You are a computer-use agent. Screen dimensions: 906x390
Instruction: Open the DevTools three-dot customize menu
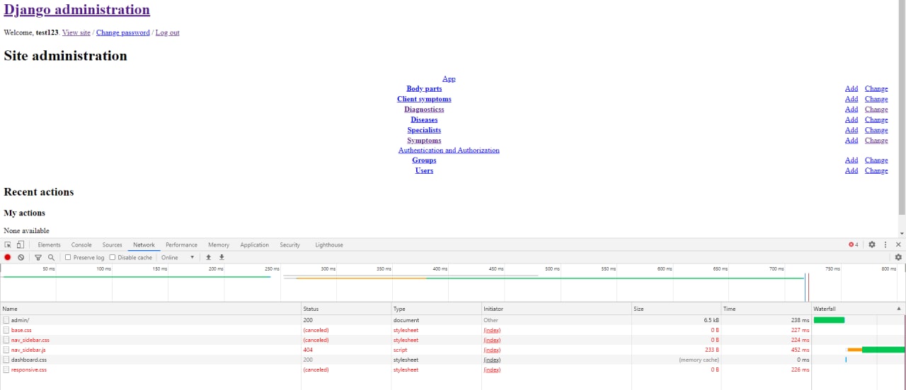tap(885, 244)
